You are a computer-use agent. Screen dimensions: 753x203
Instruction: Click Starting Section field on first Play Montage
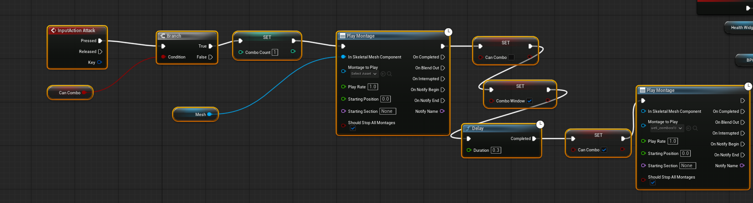388,111
